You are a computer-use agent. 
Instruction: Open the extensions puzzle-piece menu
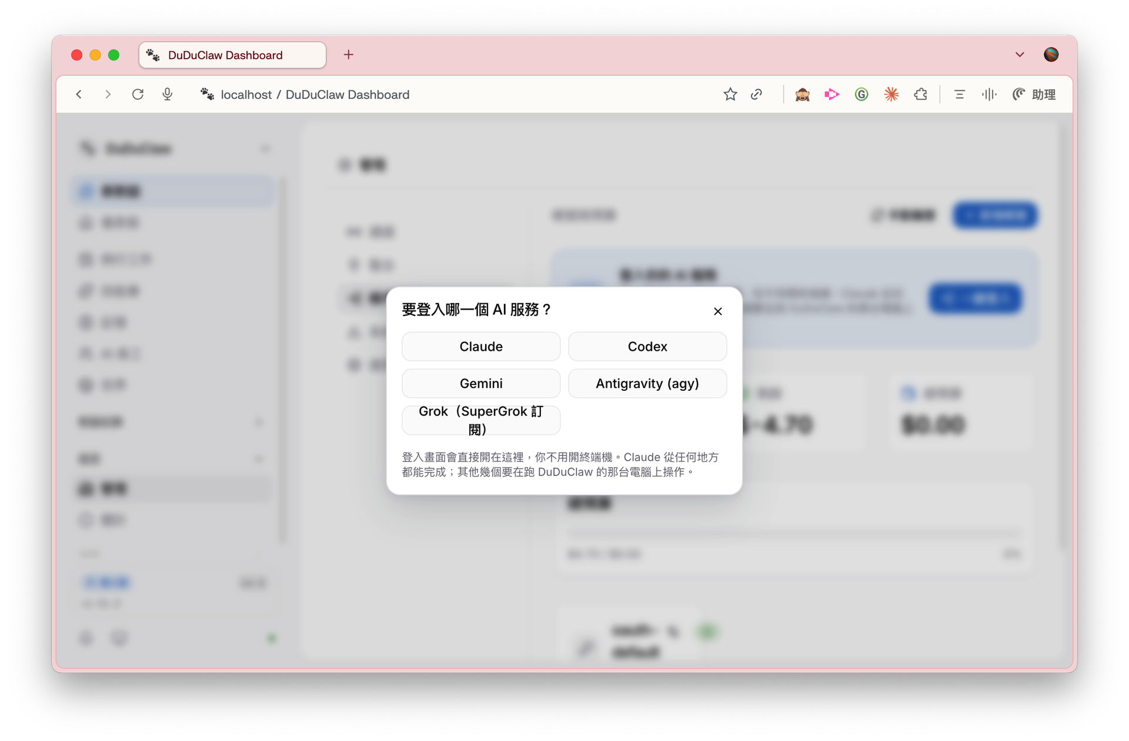pos(921,95)
